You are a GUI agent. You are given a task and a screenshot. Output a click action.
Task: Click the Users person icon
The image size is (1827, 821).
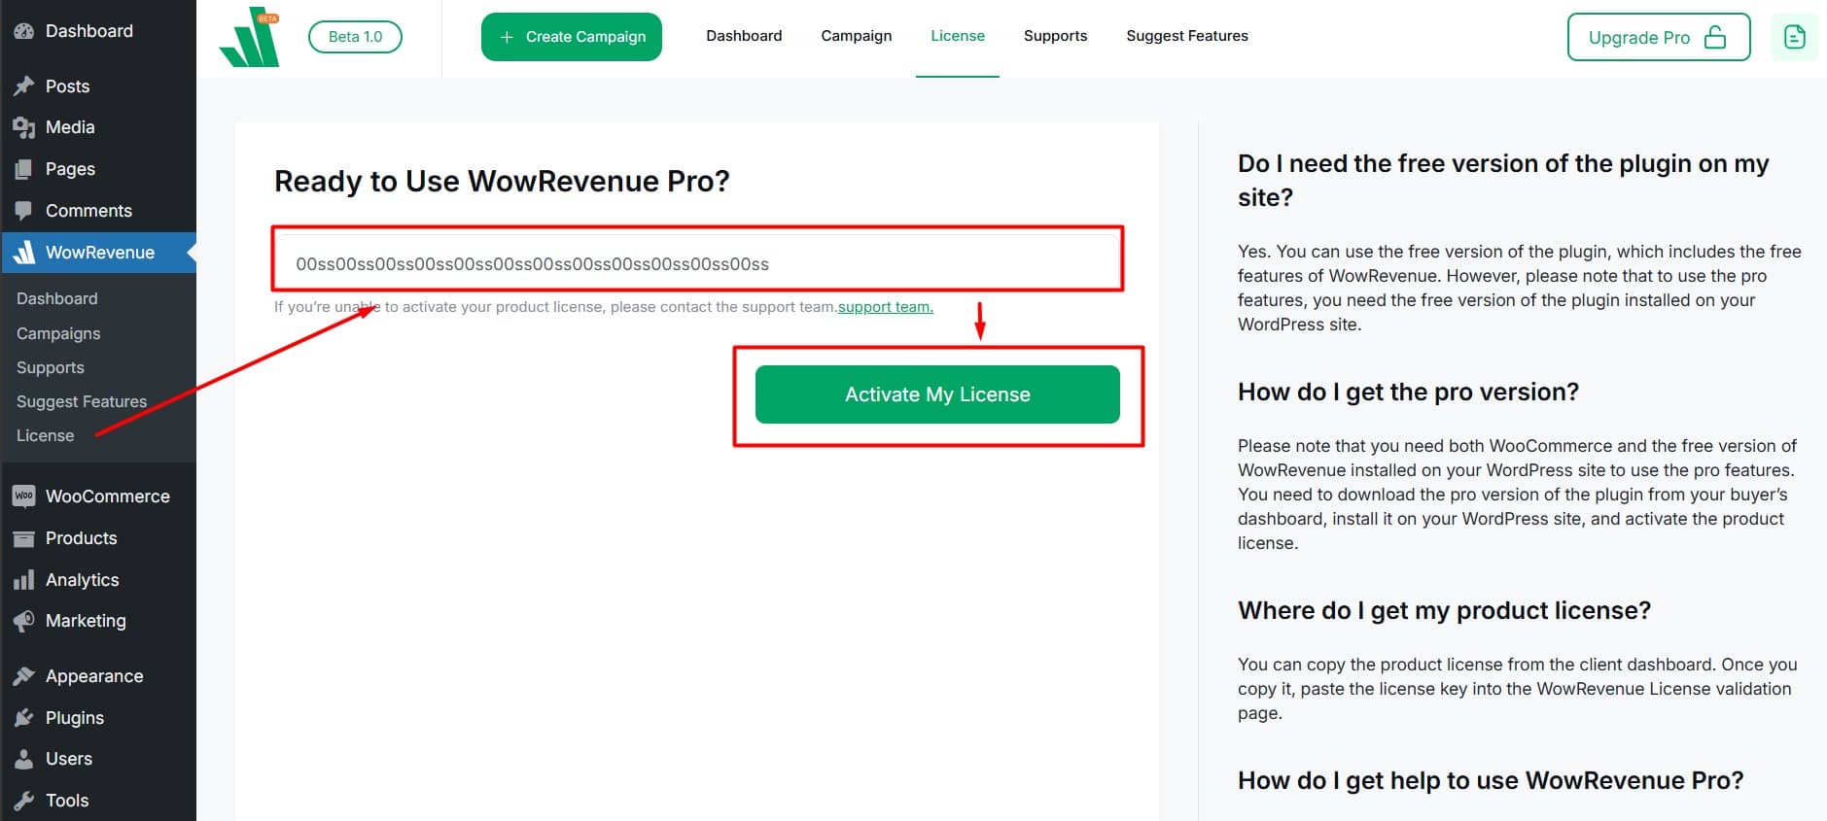click(x=24, y=759)
